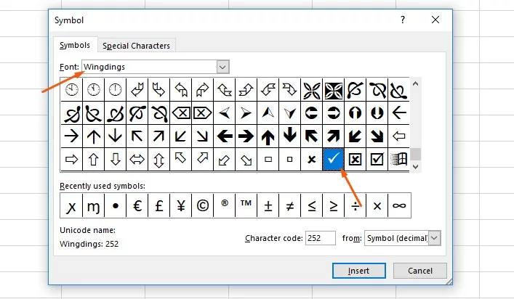Pick the bold right arrow symbol
Screen dimensions: 514x299
point(246,136)
